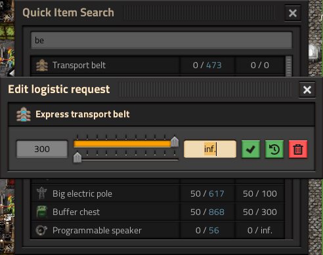Click the upper orange slider handle

(x=175, y=142)
